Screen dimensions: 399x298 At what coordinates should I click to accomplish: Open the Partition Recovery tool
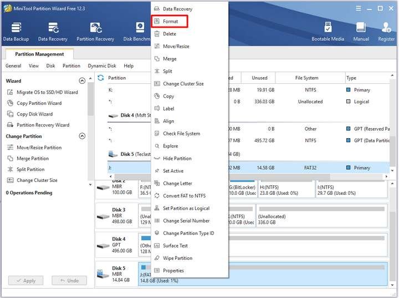95,32
